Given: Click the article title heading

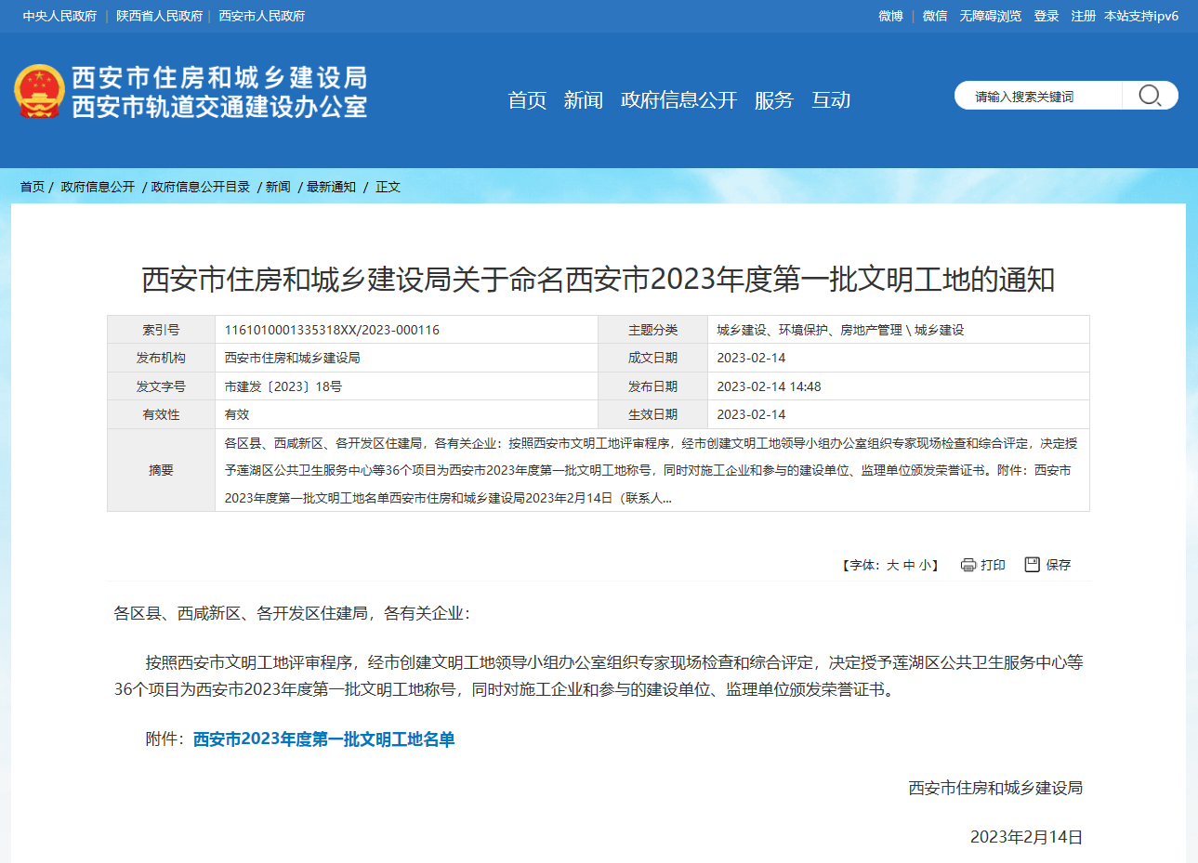Looking at the screenshot, I should point(599,280).
